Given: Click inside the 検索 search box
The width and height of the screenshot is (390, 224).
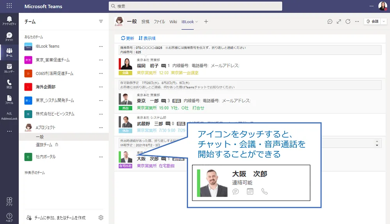Looking at the screenshot, I should tap(195, 6).
